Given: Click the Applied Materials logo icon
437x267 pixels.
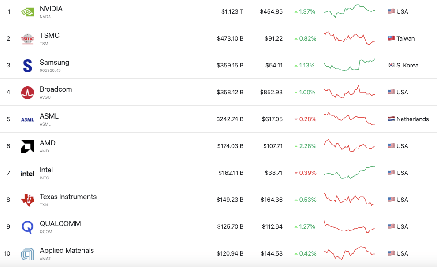Looking at the screenshot, I should click(x=28, y=254).
